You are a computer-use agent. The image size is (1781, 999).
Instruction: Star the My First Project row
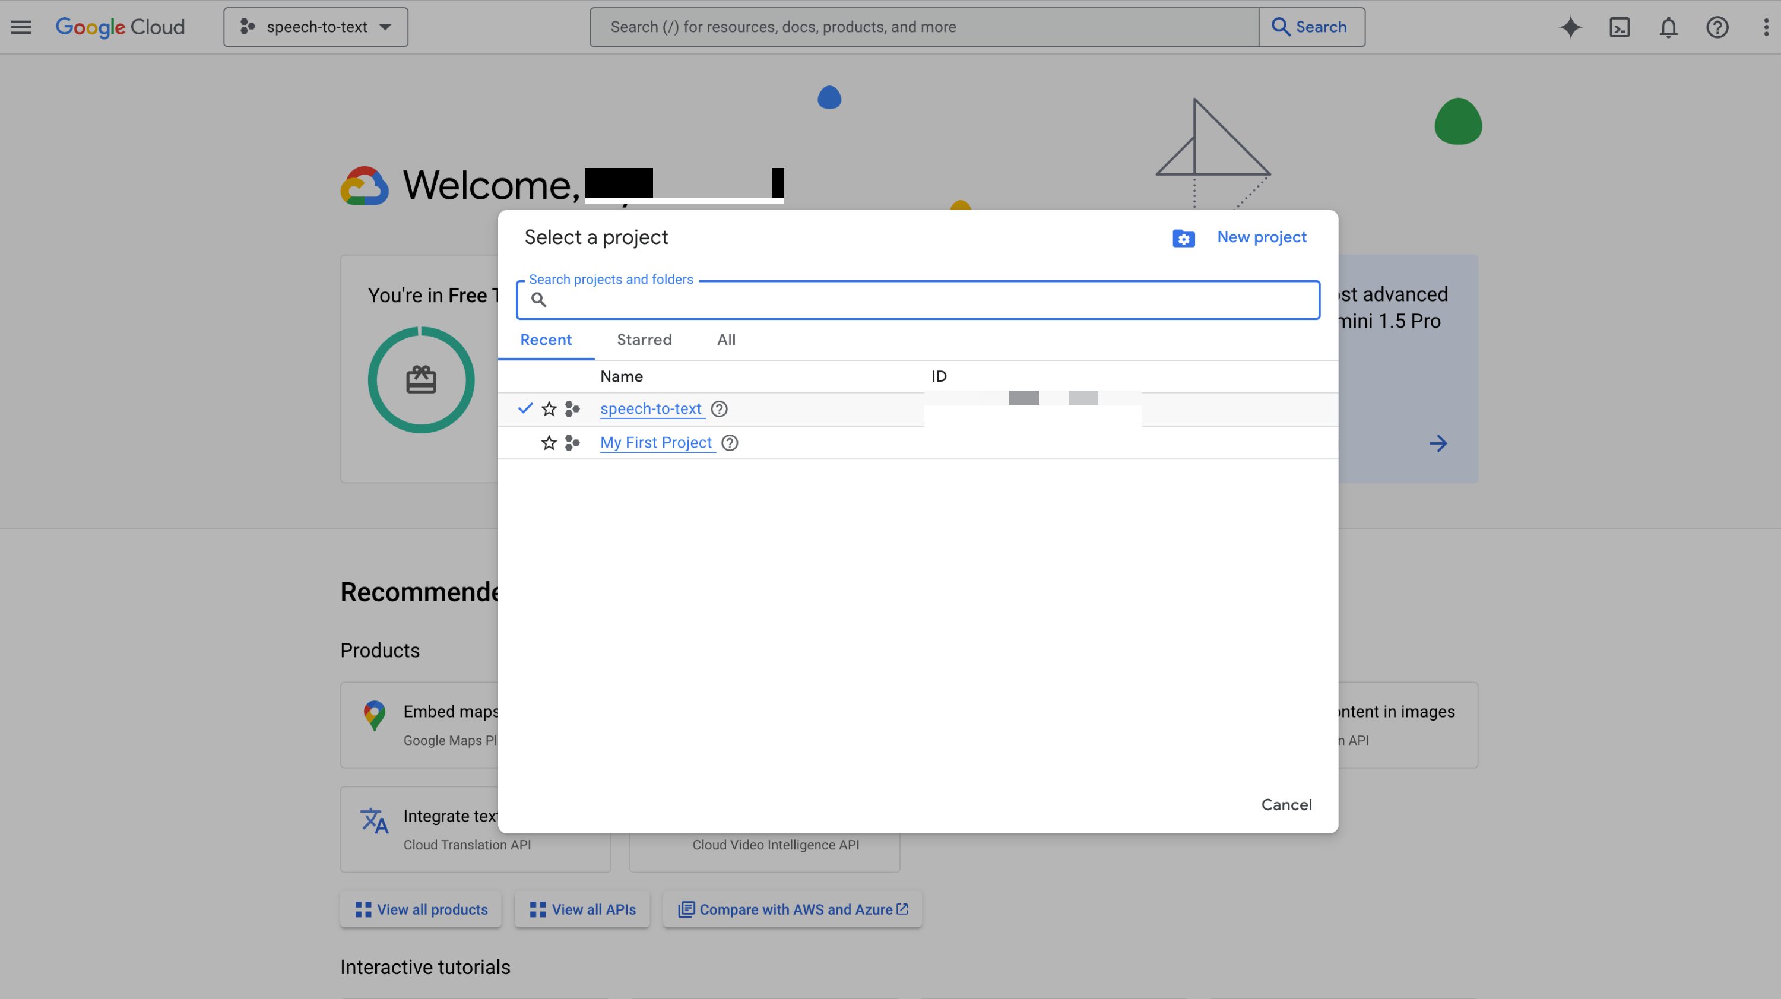(x=549, y=443)
